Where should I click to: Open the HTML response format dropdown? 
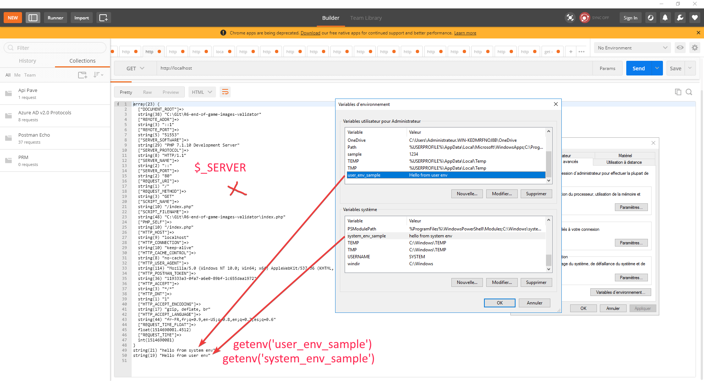[202, 92]
